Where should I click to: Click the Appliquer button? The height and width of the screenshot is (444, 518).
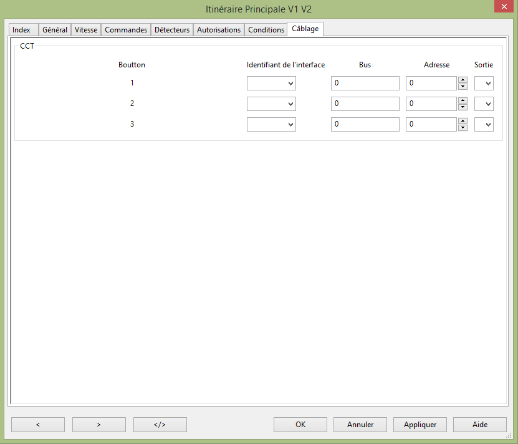[420, 425]
